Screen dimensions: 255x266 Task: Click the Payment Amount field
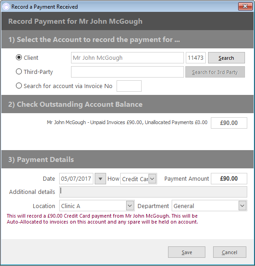(x=229, y=179)
